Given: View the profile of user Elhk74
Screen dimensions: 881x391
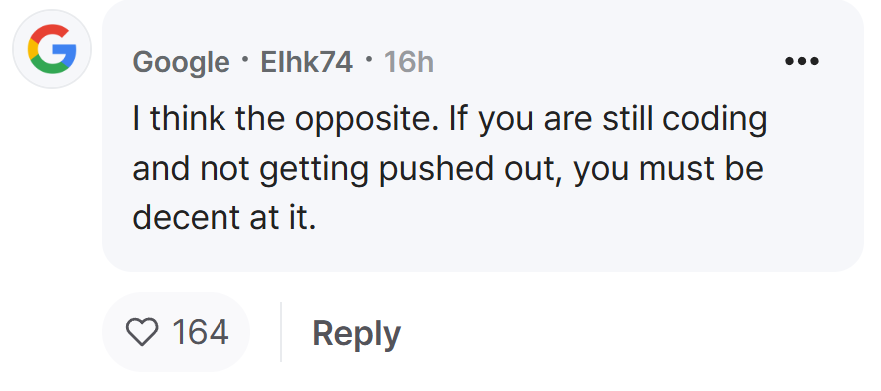Looking at the screenshot, I should click(306, 62).
